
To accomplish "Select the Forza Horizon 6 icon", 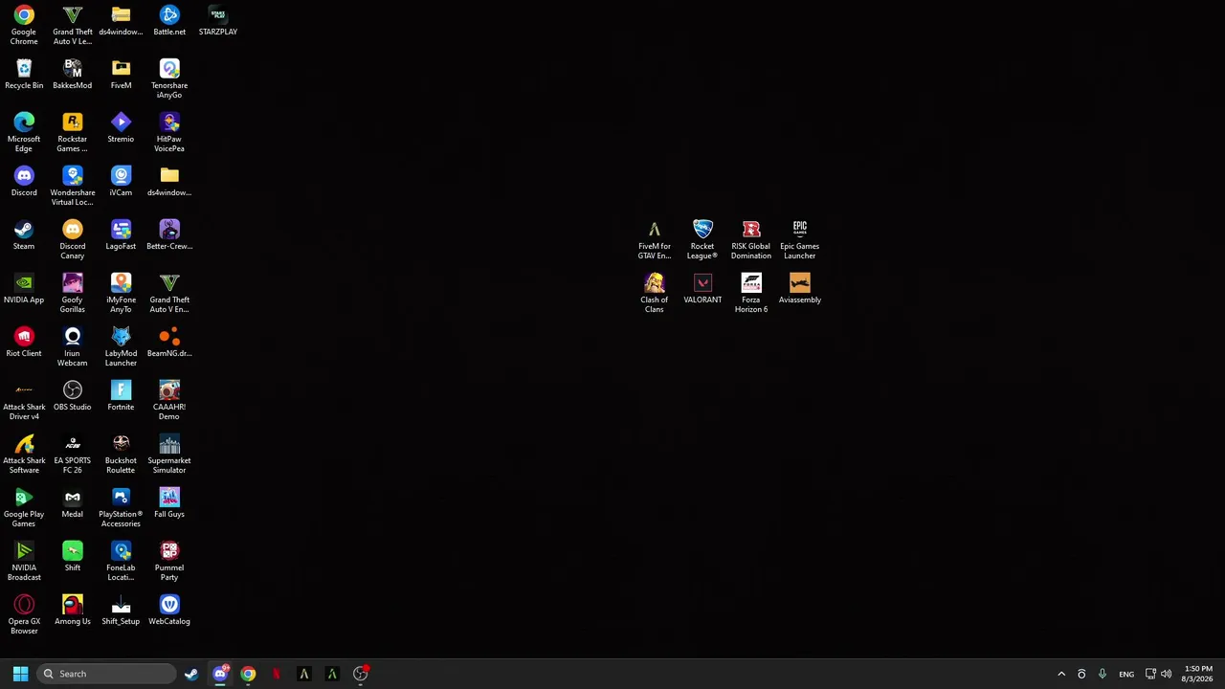I will coord(751,293).
